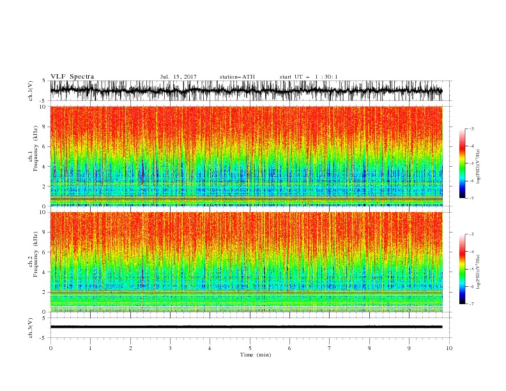Click the "-7" tick on the lower color bar
The height and width of the screenshot is (391, 506).
pyautogui.click(x=471, y=304)
